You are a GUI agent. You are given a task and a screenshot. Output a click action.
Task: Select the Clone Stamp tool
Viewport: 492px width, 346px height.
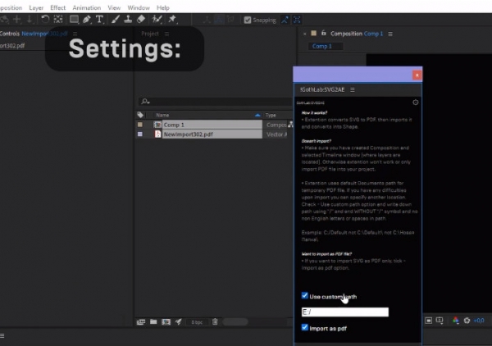click(128, 19)
